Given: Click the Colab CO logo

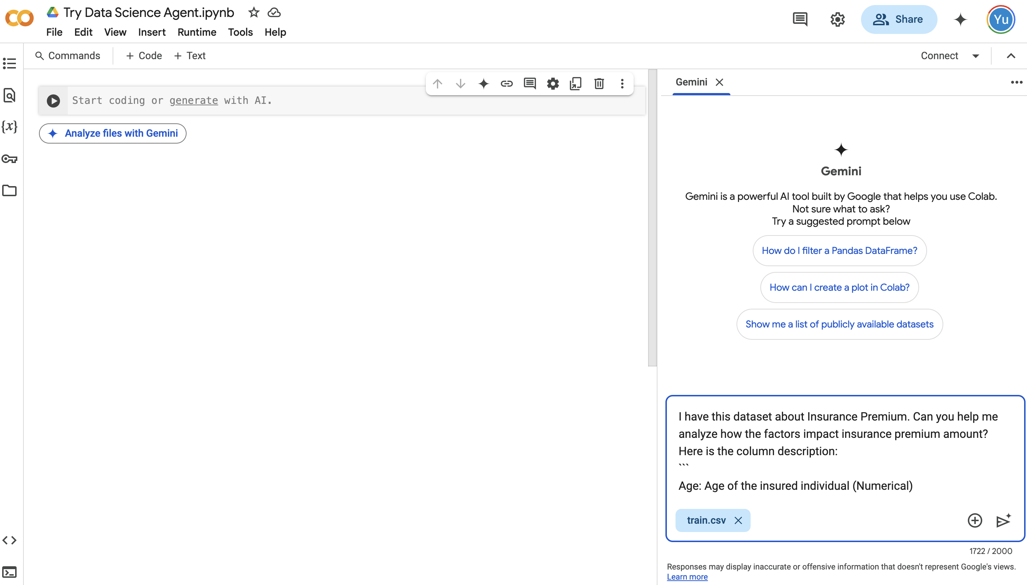Looking at the screenshot, I should 19,18.
